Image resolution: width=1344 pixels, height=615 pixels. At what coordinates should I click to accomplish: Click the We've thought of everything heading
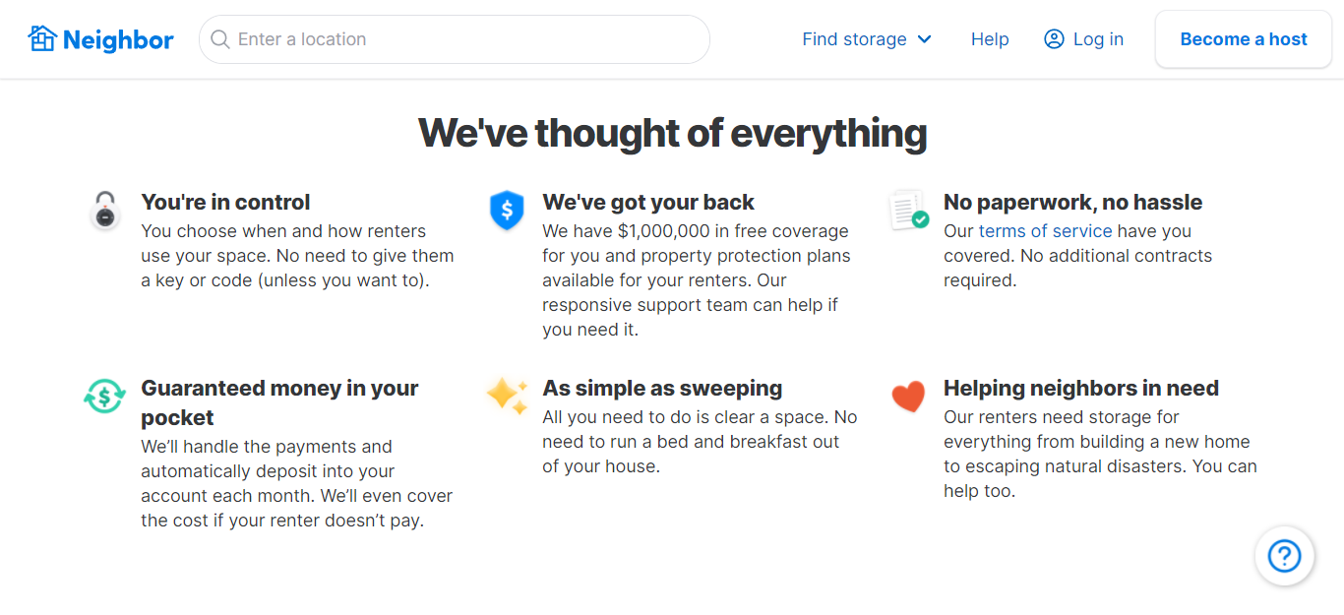[x=672, y=133]
